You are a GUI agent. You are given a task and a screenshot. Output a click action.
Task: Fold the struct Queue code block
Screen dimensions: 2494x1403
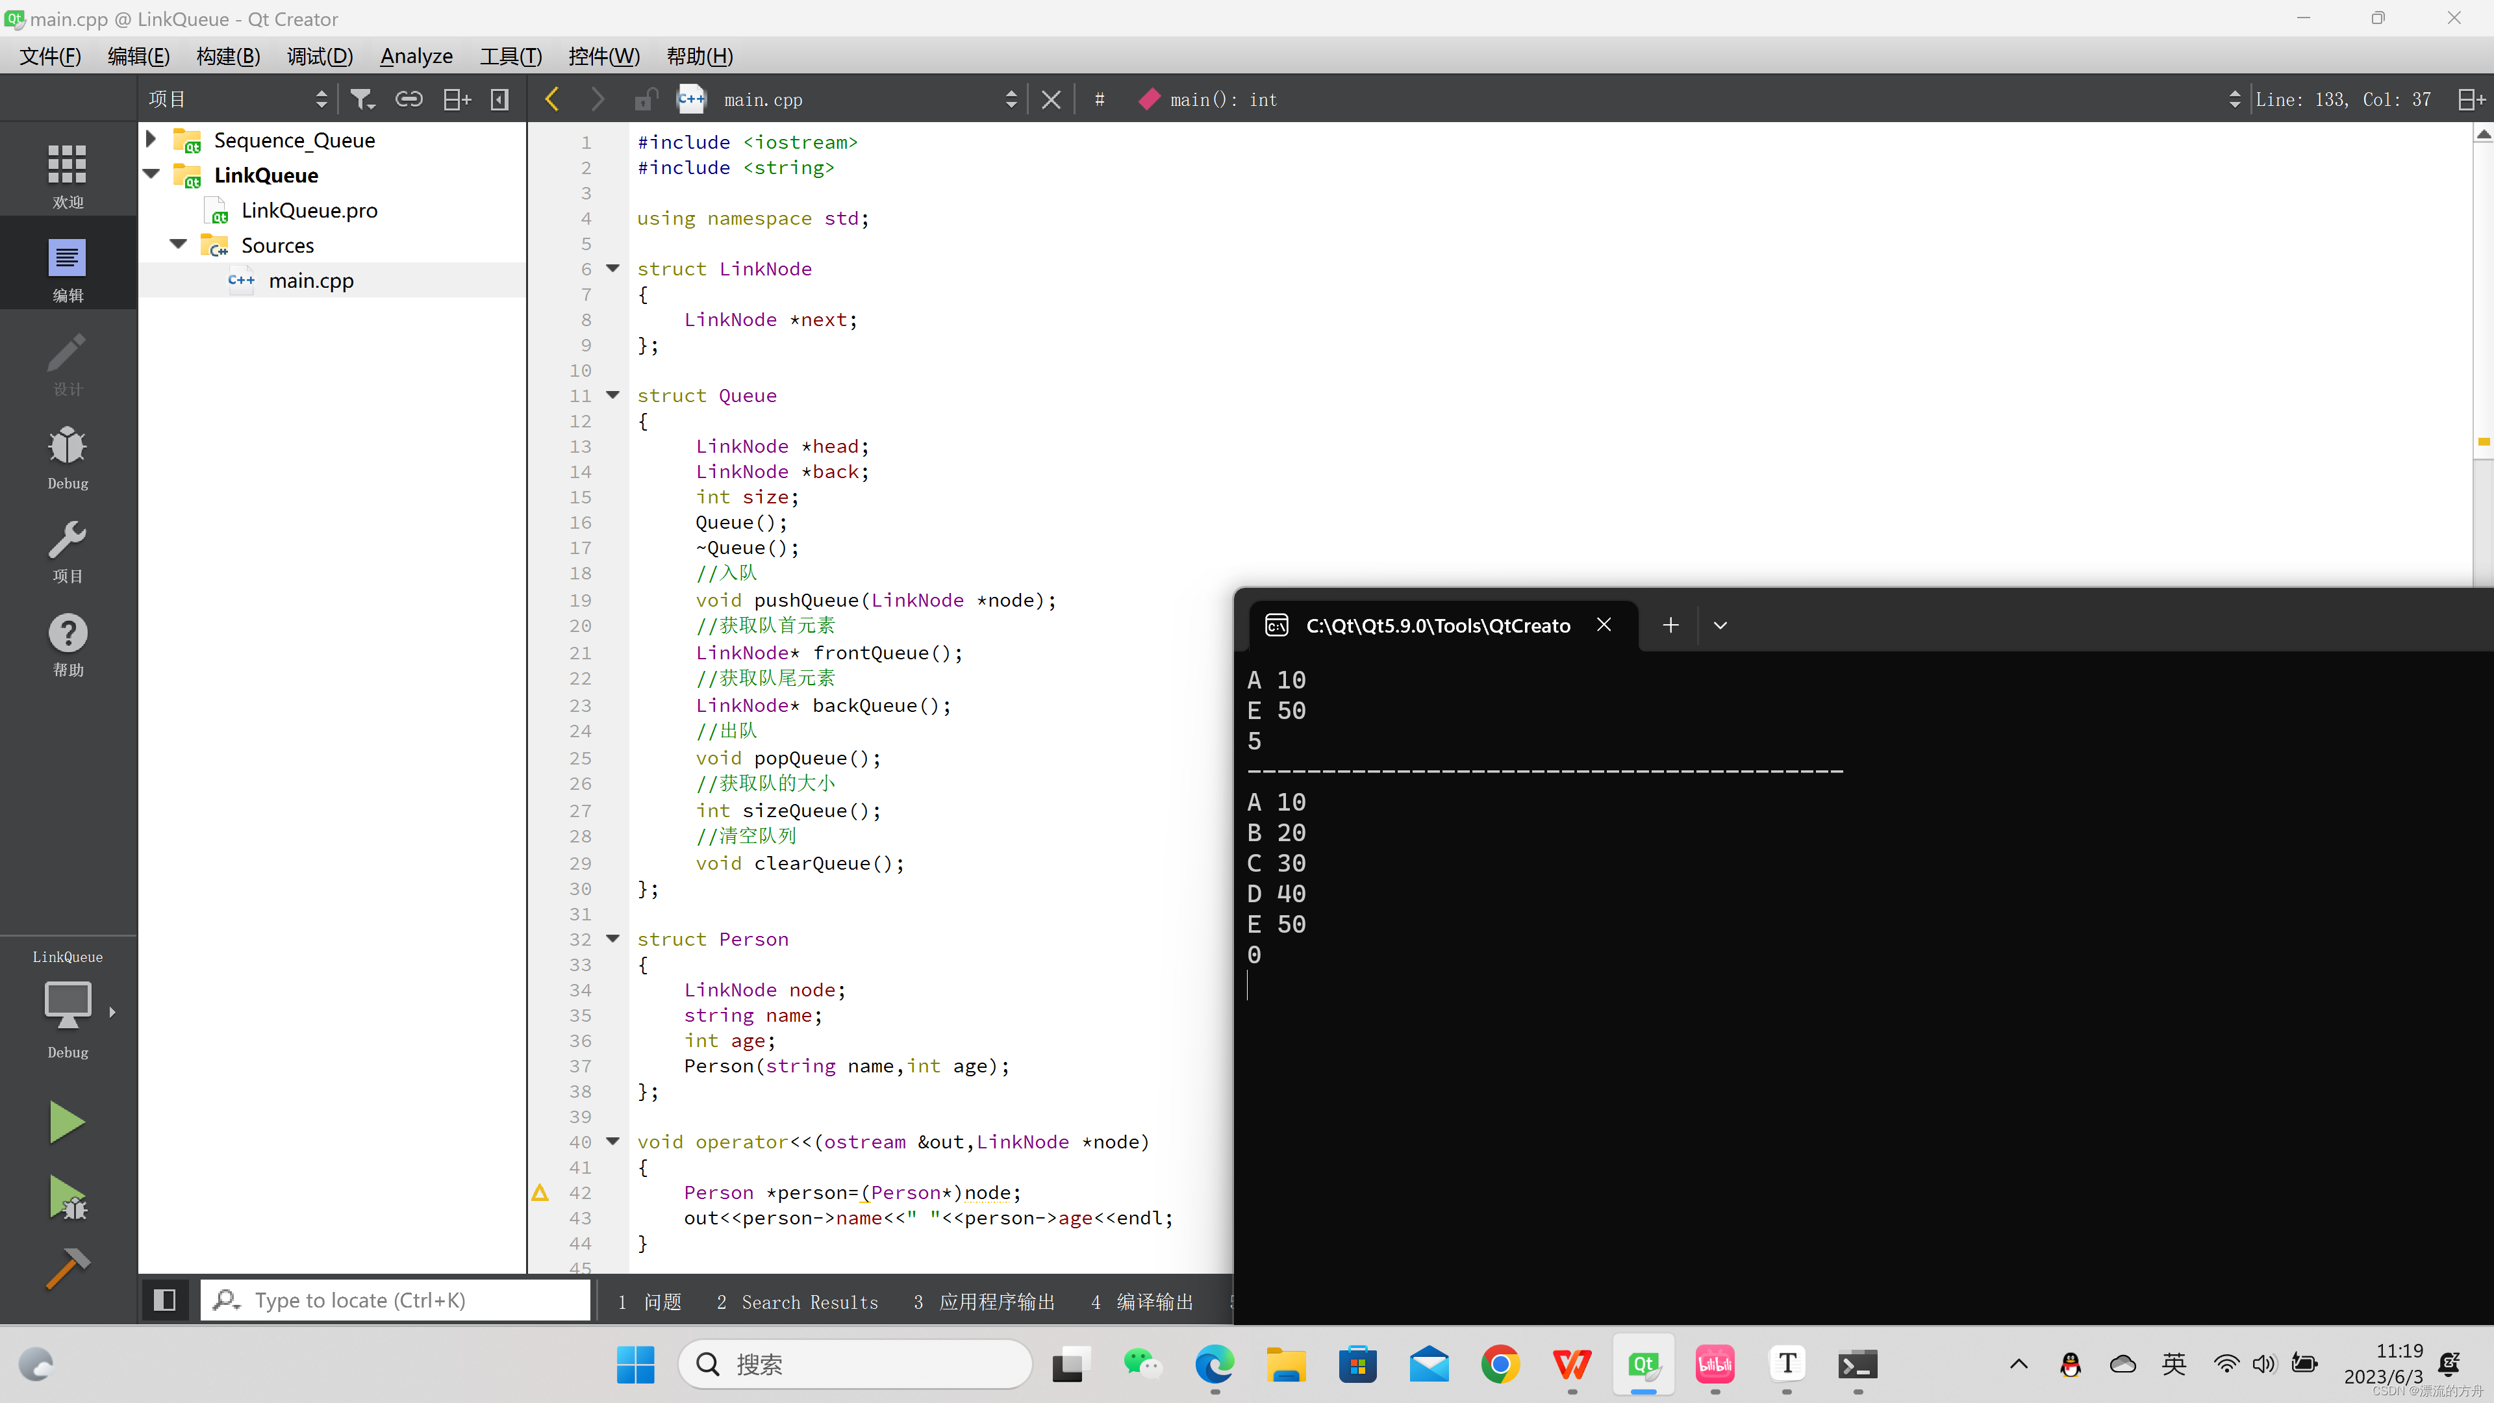point(613,395)
